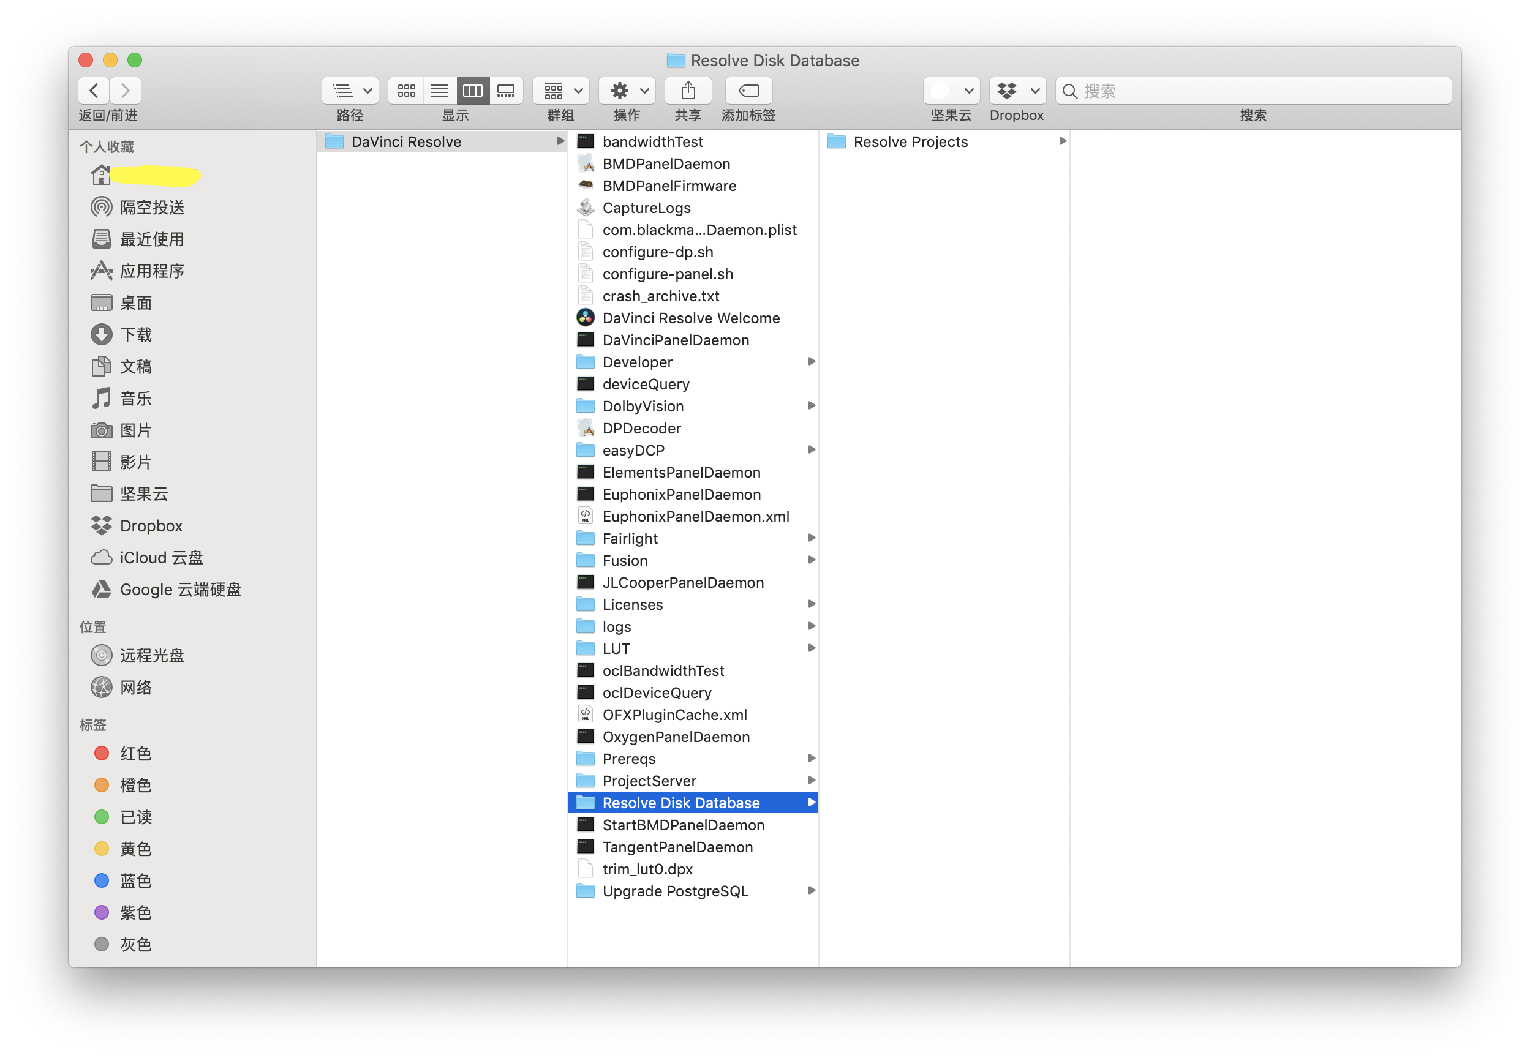Image resolution: width=1530 pixels, height=1058 pixels.
Task: Open the path dropdown menu
Action: click(350, 91)
